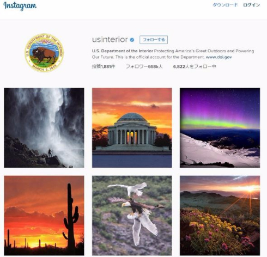The height and width of the screenshot is (257, 267).
Task: Open the フォロワー 668k followers count
Action: (x=144, y=66)
